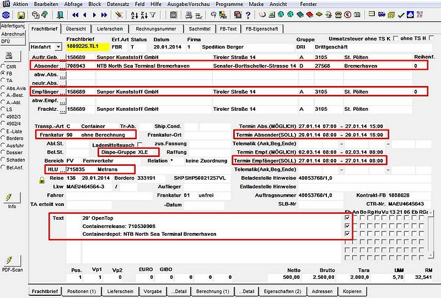This screenshot has width=441, height=298.
Task: Click the blue question mark help icon
Action: click(248, 15)
